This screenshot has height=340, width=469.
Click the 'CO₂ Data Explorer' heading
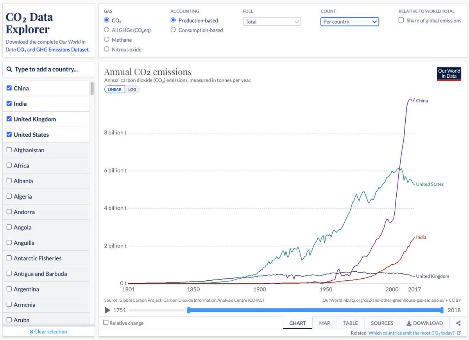point(29,23)
